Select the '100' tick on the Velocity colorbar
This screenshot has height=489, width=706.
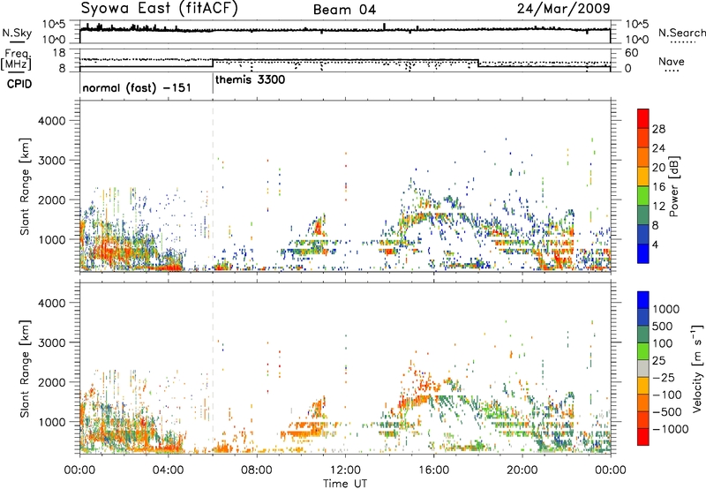coord(663,343)
